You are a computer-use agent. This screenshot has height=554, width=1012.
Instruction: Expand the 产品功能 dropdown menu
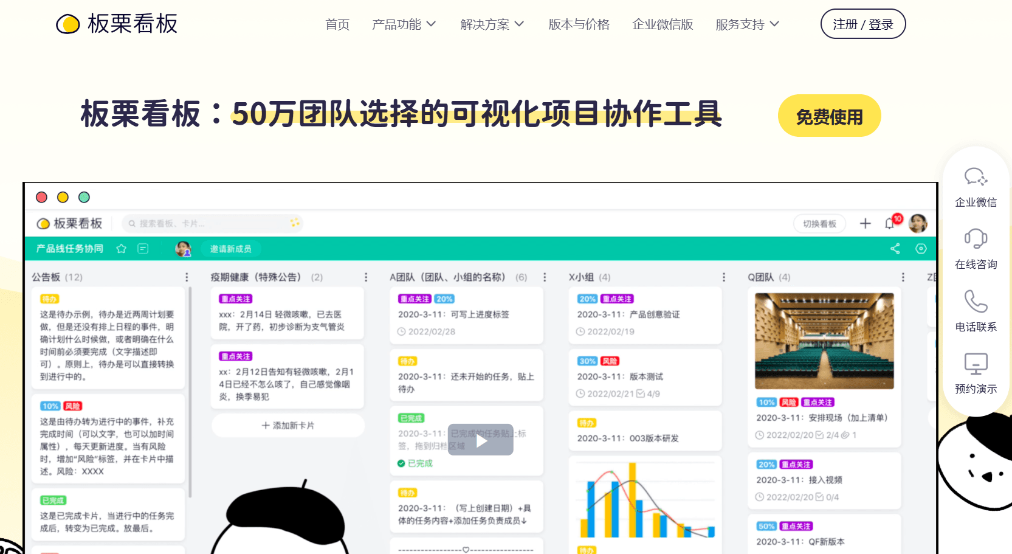pyautogui.click(x=404, y=24)
